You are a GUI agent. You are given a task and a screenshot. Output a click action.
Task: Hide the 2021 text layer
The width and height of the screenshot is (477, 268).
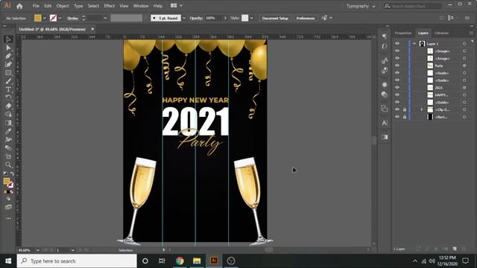click(397, 87)
